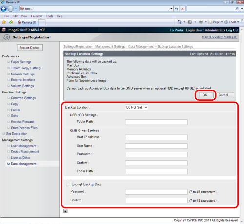Viewport: 244px width, 224px height.
Task: Open the View menu
Action: (x=24, y=16)
